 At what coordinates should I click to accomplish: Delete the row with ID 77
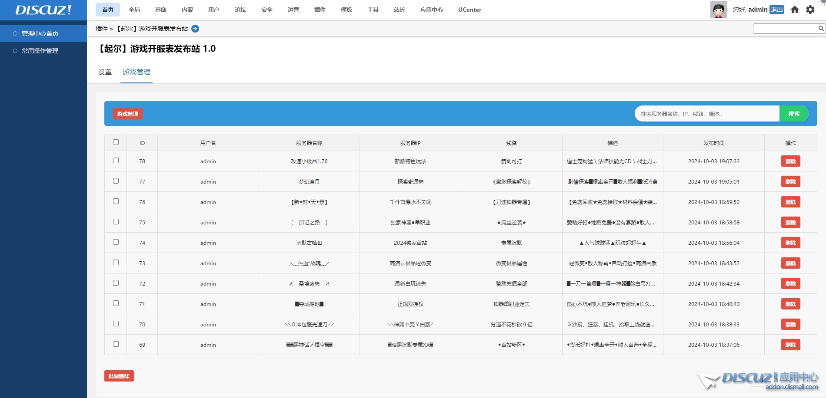[x=791, y=181]
